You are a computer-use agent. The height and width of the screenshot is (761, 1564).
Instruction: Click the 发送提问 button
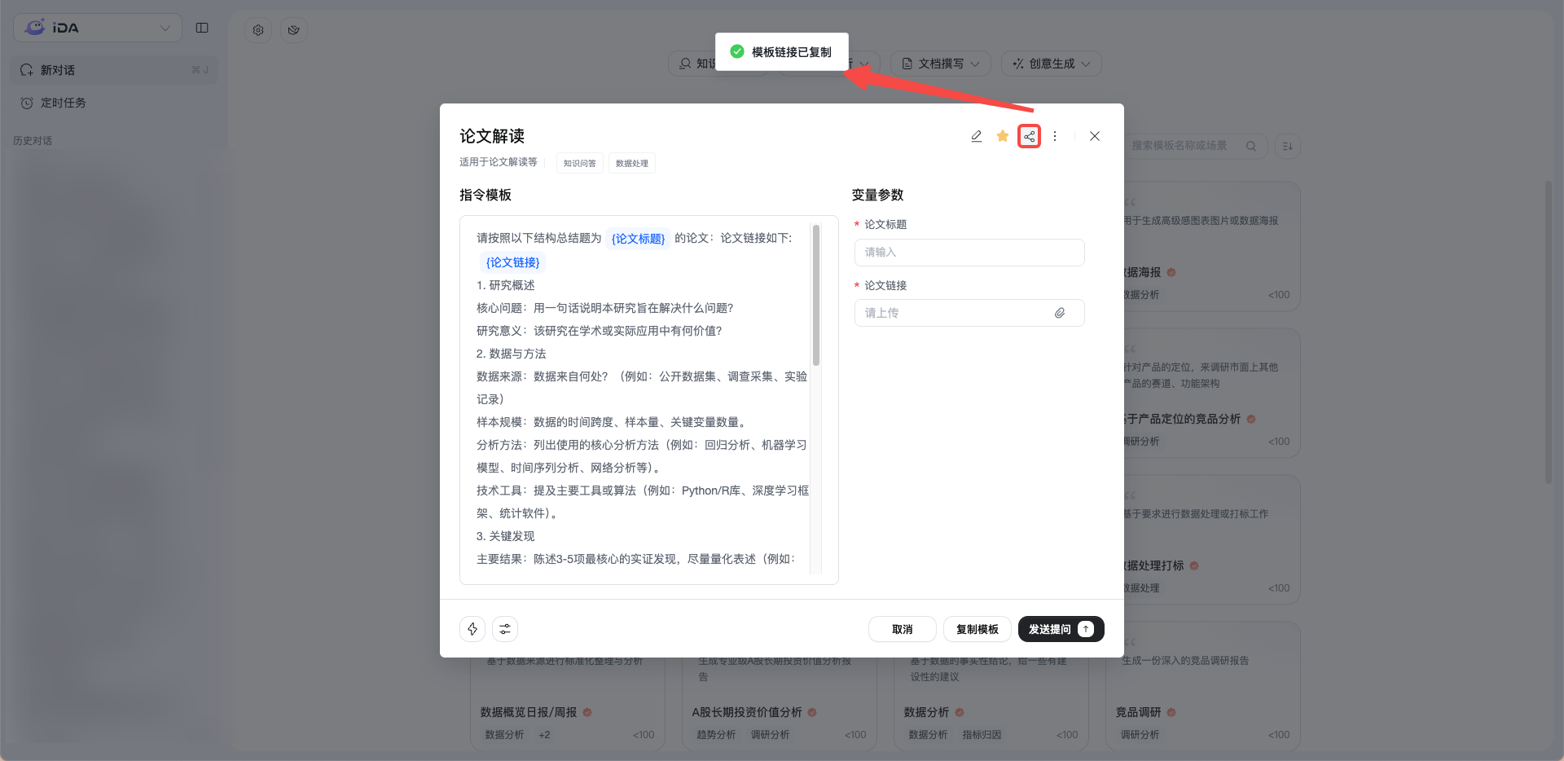pos(1061,629)
